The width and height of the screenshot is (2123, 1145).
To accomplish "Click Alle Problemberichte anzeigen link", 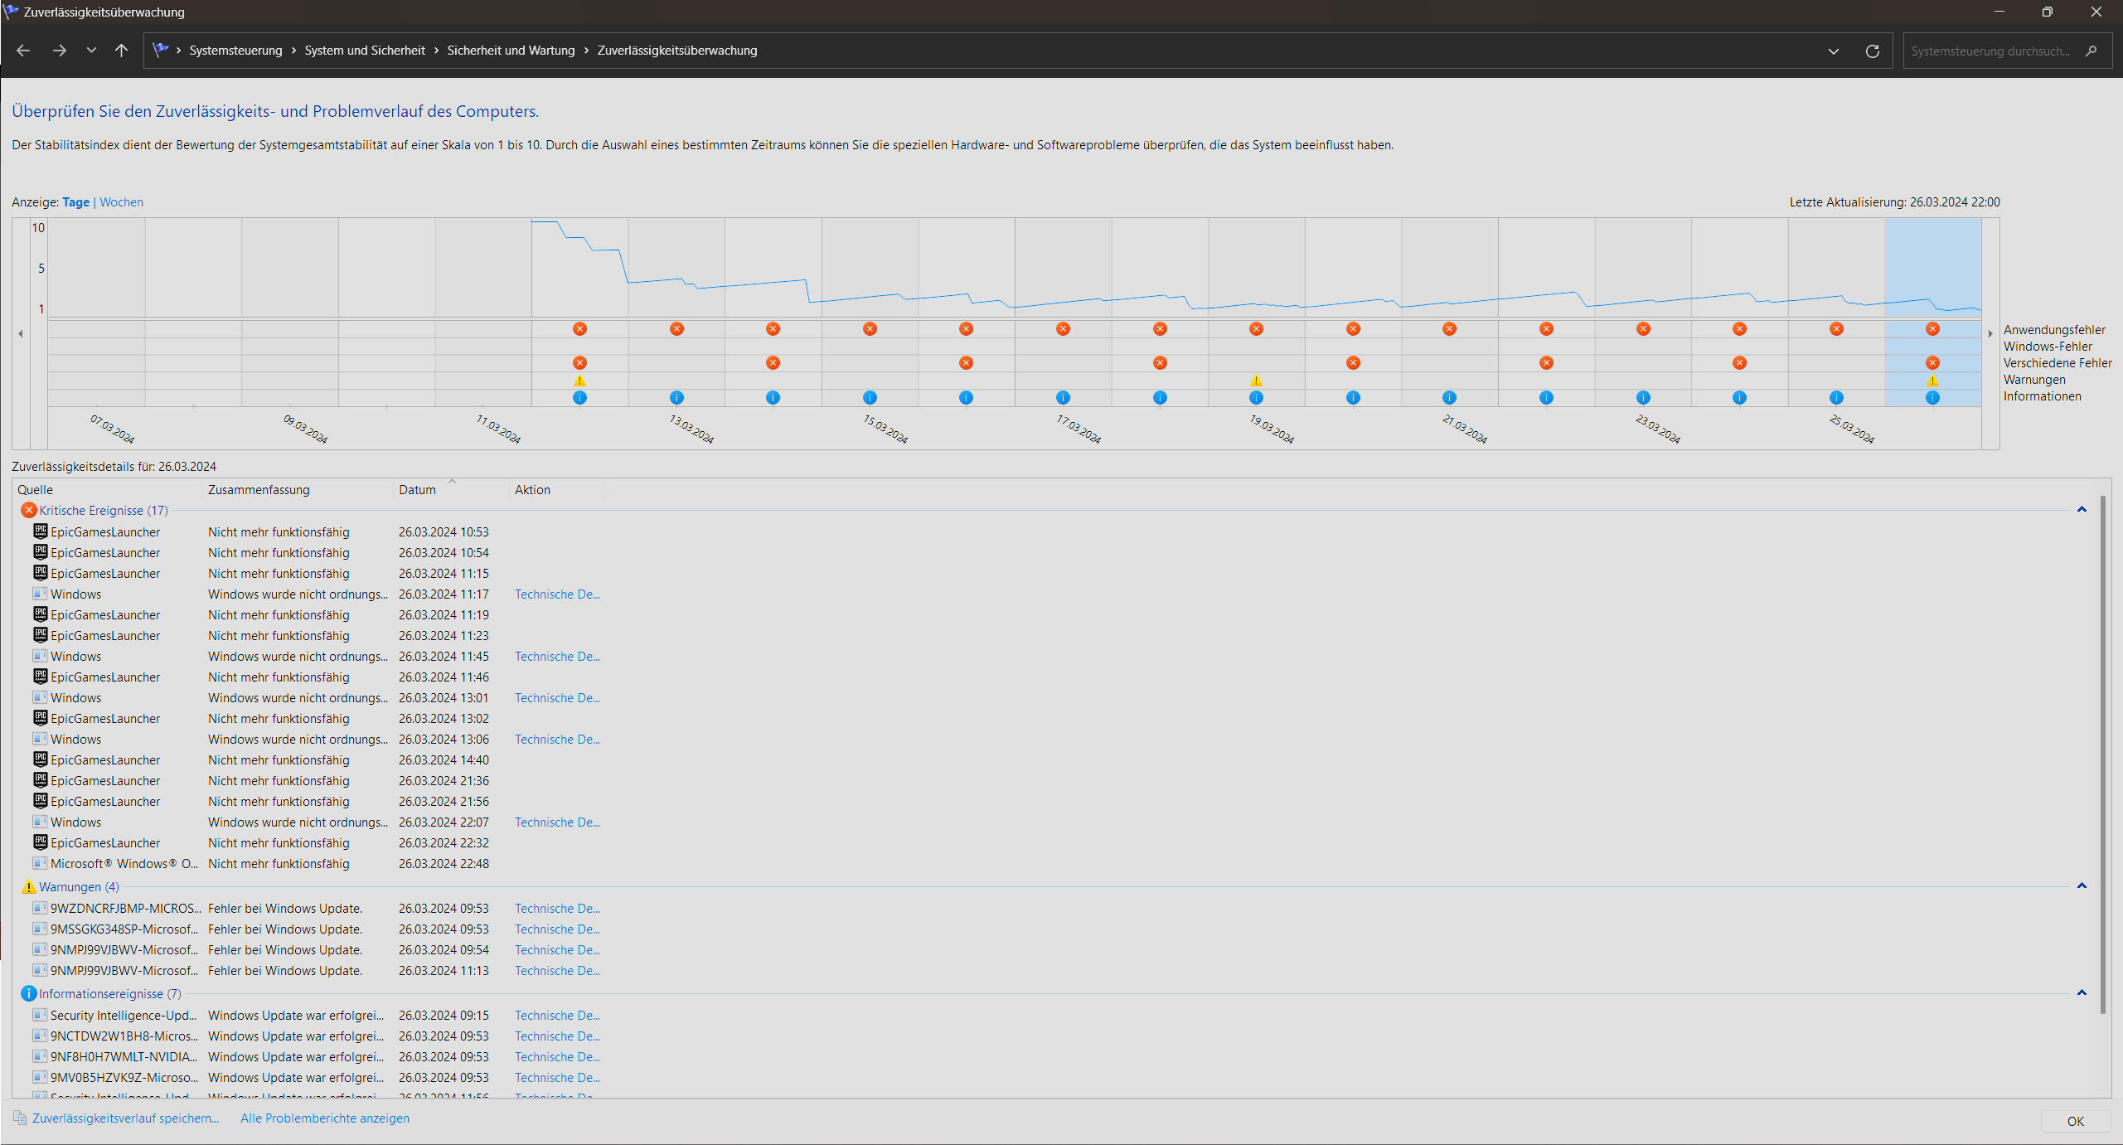I will (324, 1118).
